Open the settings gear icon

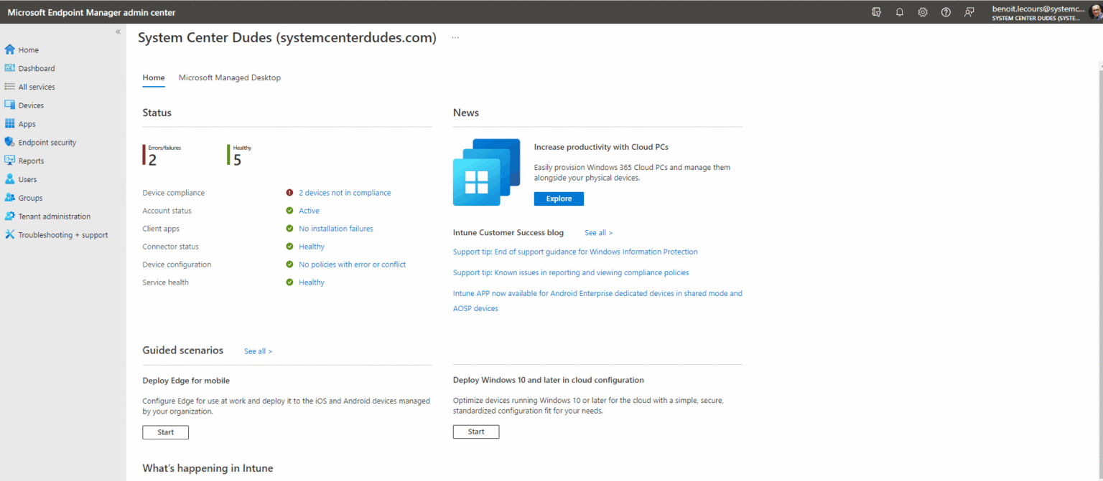pyautogui.click(x=922, y=11)
